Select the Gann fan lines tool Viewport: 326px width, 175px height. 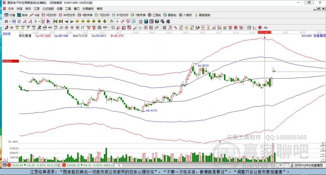(118, 27)
